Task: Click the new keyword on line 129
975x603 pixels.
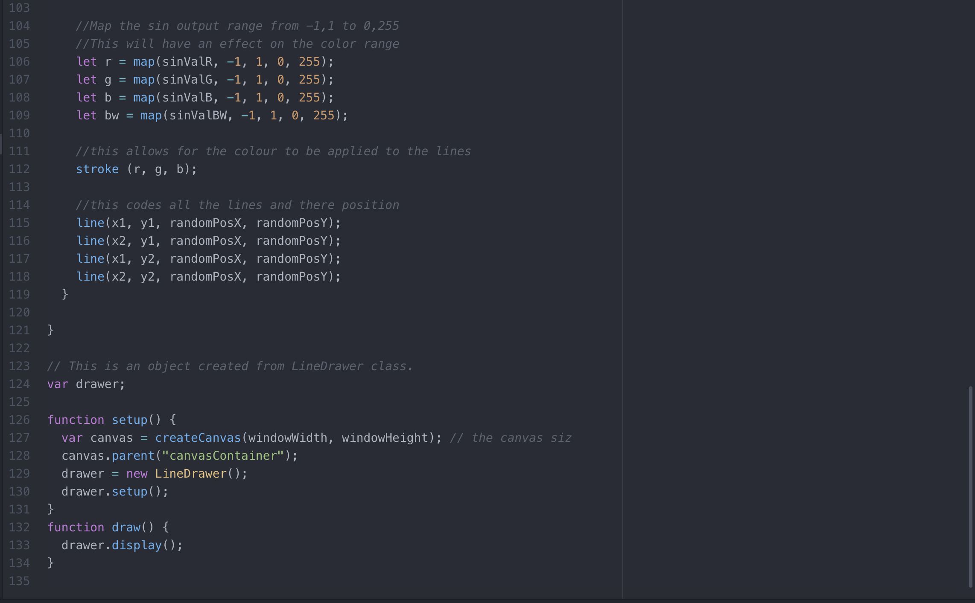Action: click(137, 474)
